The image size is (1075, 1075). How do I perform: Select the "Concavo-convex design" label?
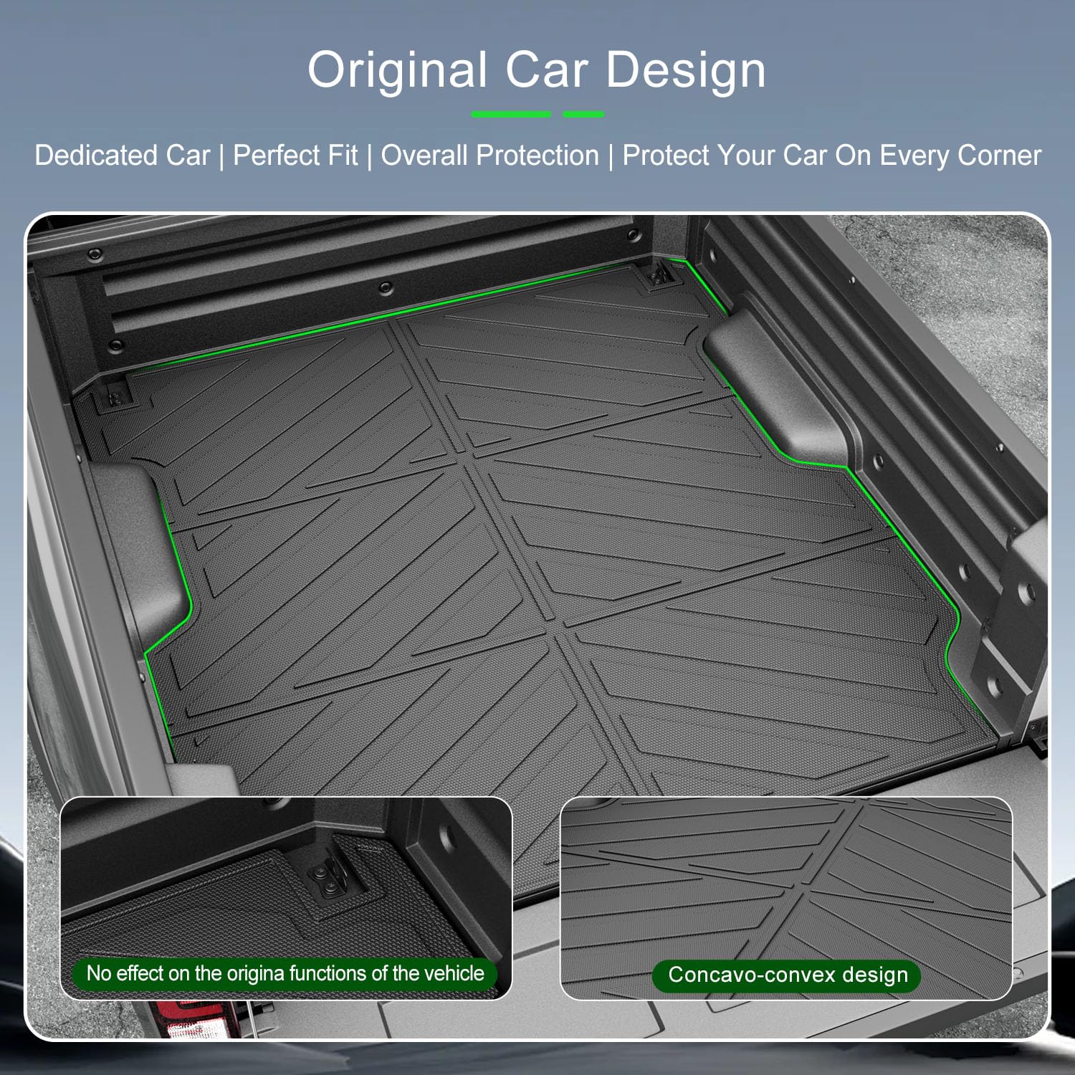(x=787, y=975)
